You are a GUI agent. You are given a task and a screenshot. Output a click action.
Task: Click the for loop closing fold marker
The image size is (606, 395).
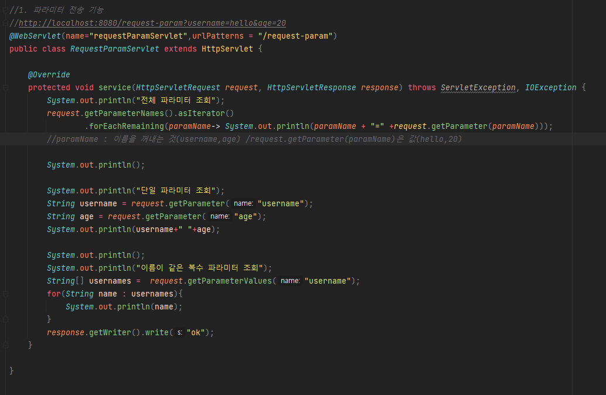click(5, 319)
